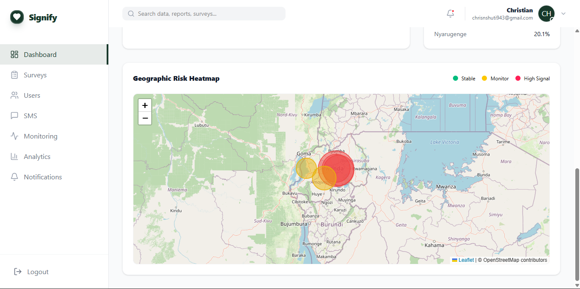Select the SMS menu entry

54,116
